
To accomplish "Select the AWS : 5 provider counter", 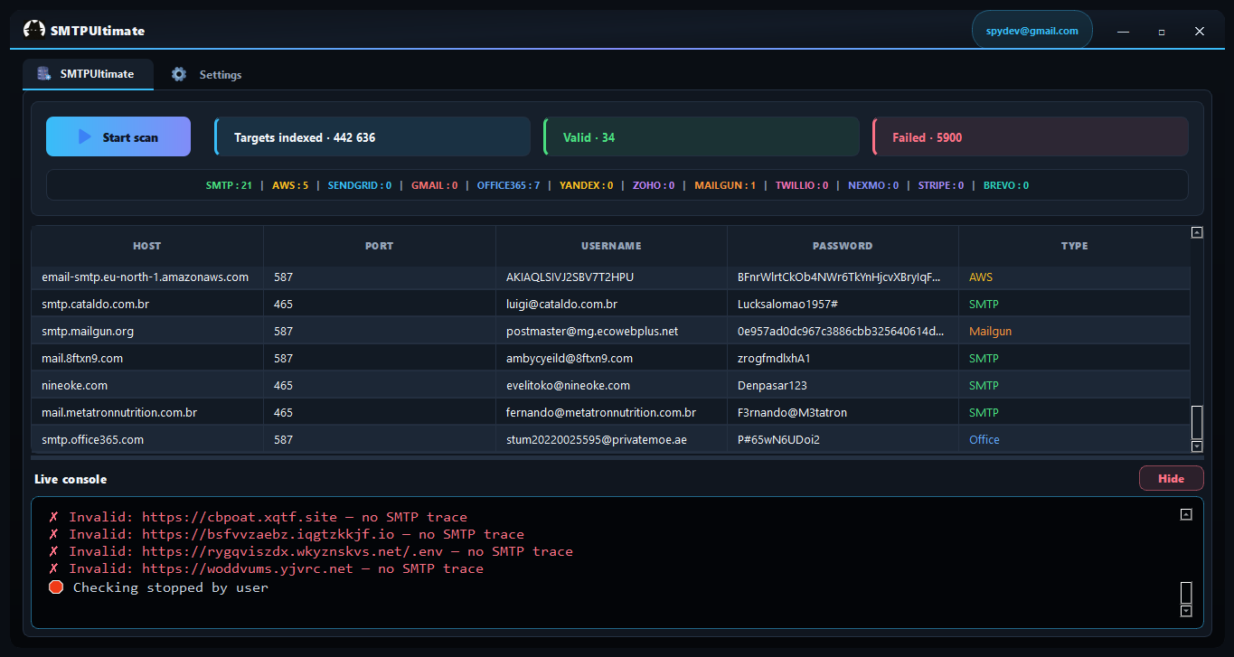I will (290, 185).
